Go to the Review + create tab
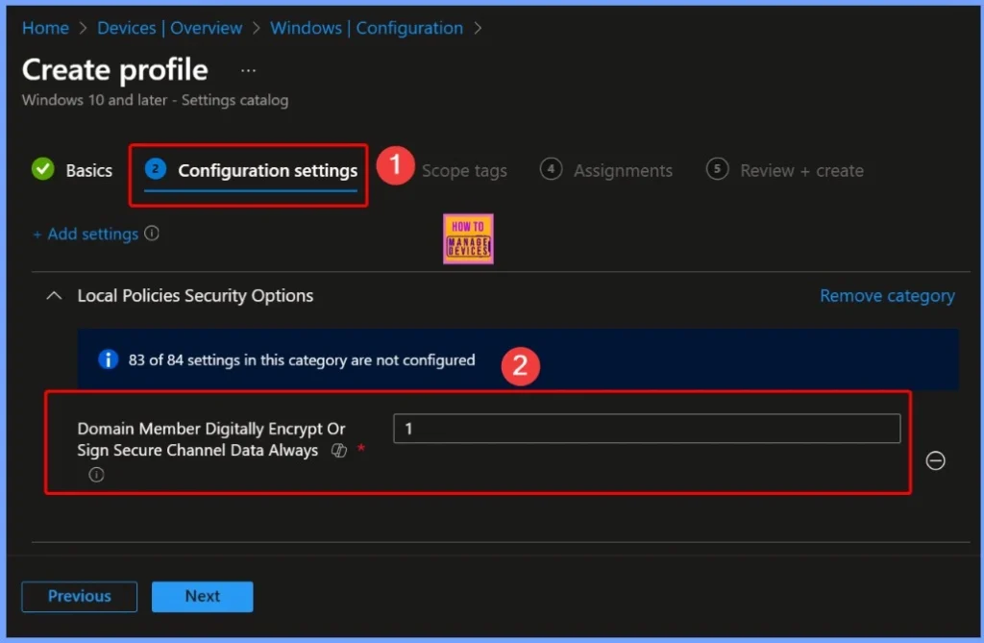Screen dimensions: 984x643 tap(801, 170)
